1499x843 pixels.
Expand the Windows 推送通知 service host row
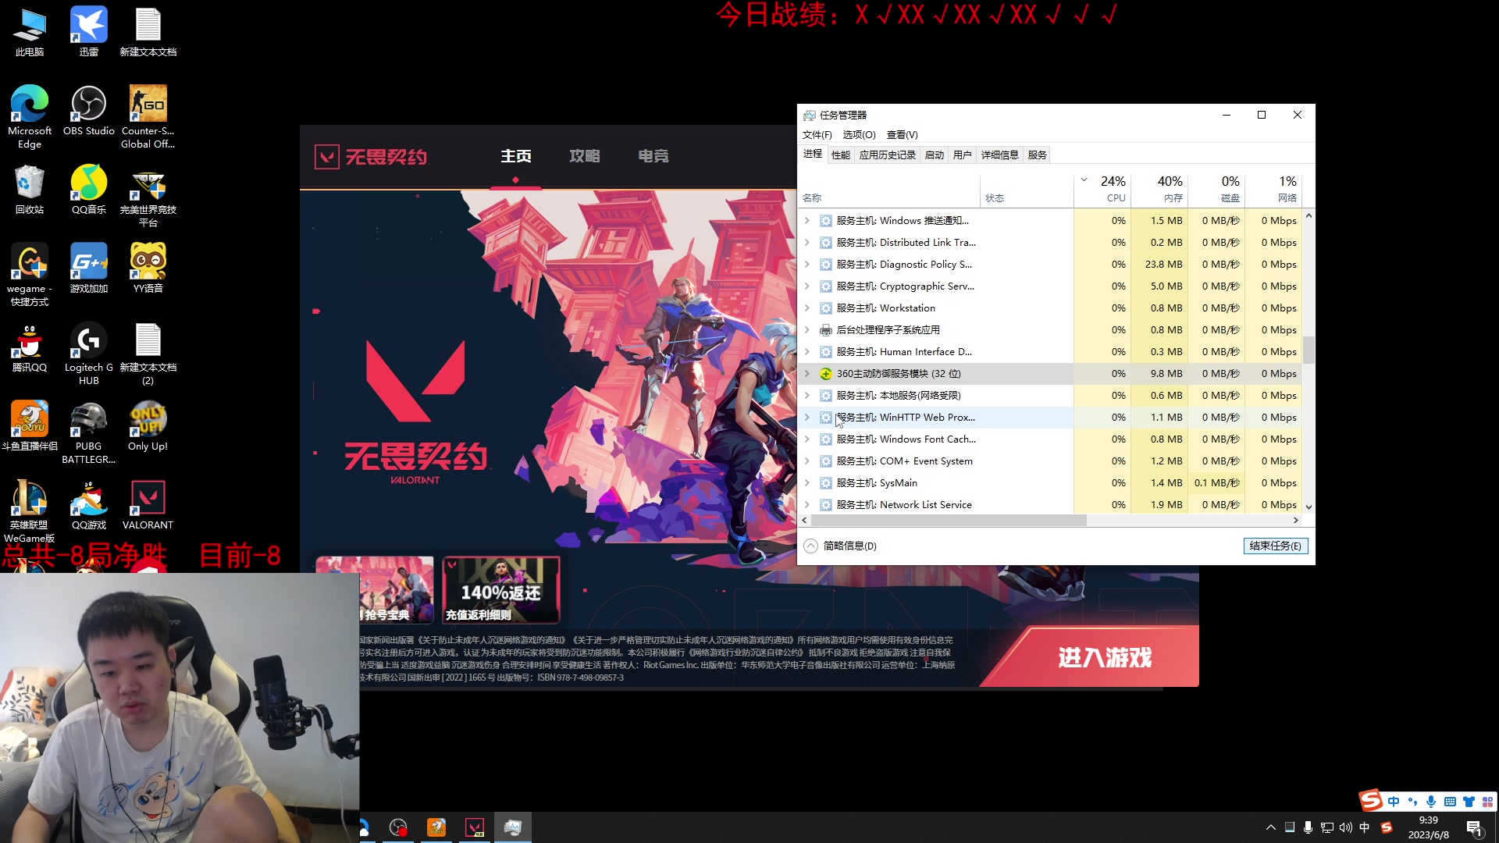tap(806, 221)
